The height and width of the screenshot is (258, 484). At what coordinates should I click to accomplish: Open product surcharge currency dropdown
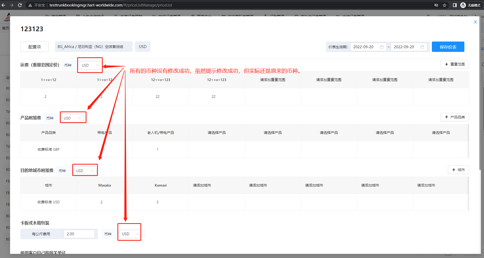tap(72, 118)
